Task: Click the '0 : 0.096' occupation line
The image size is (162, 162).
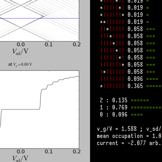Action: (x=113, y=115)
